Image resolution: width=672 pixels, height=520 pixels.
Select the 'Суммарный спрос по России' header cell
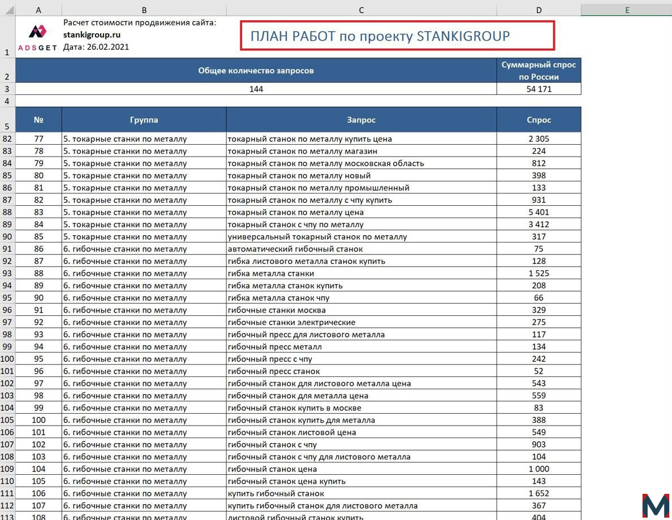539,70
